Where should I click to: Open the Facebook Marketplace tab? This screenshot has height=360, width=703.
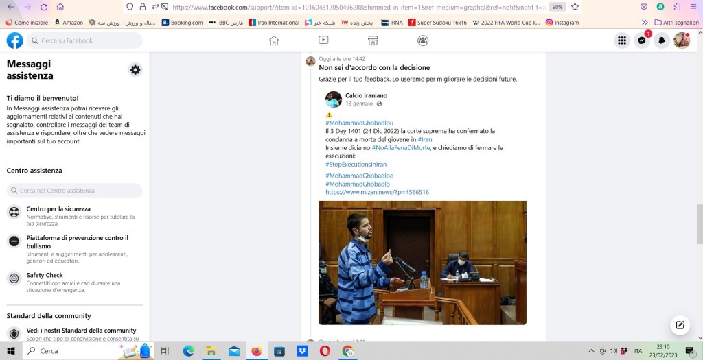click(x=373, y=40)
